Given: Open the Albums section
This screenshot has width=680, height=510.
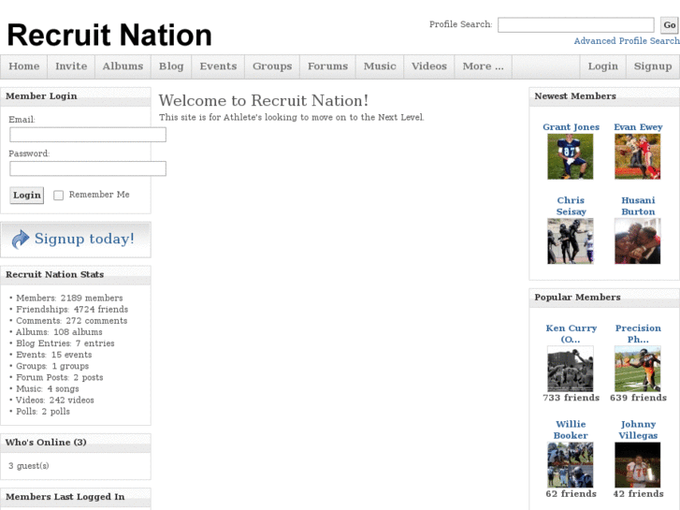Looking at the screenshot, I should [x=123, y=66].
